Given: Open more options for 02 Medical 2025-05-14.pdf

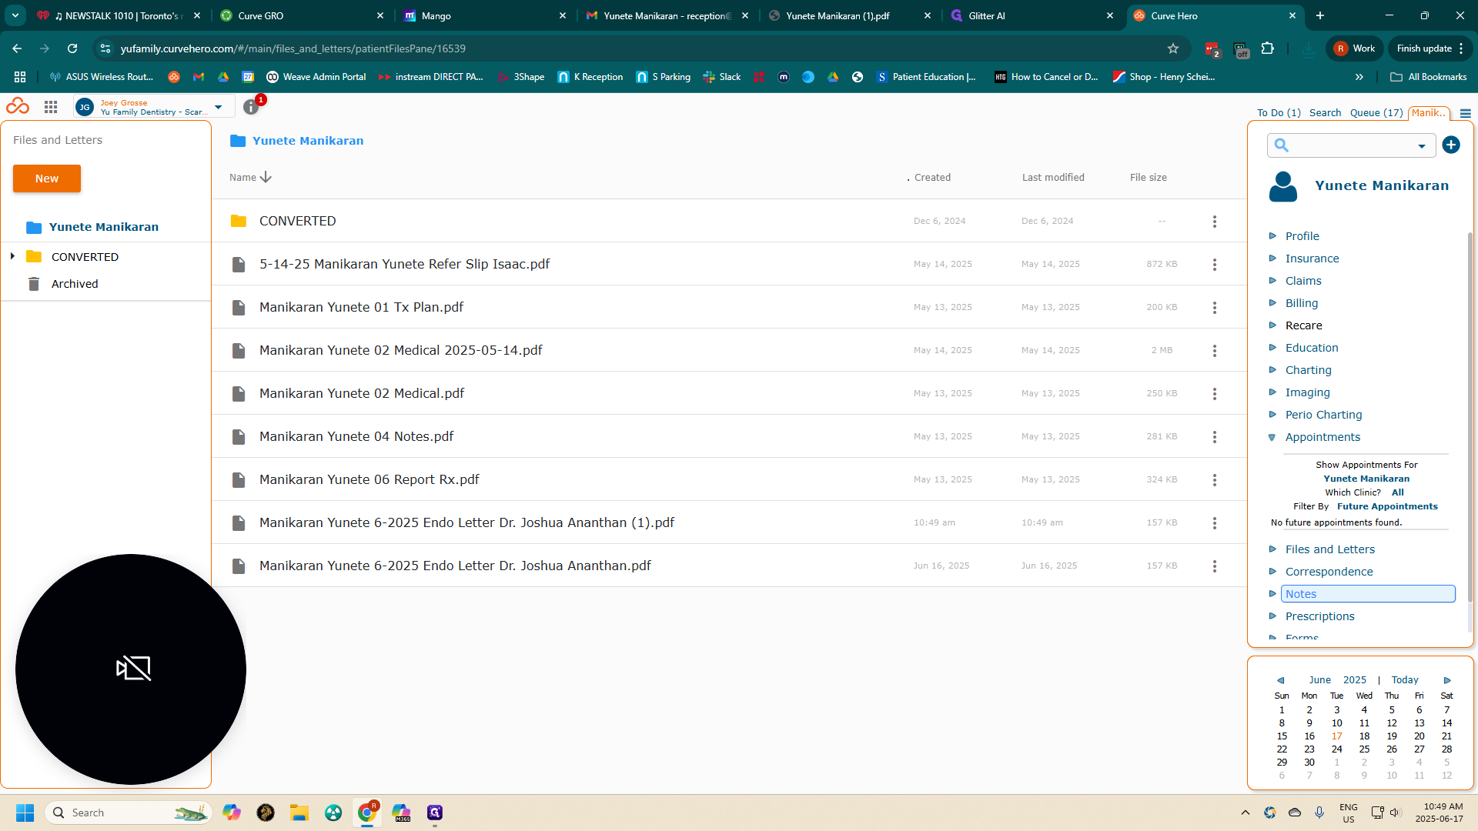Looking at the screenshot, I should pyautogui.click(x=1215, y=350).
